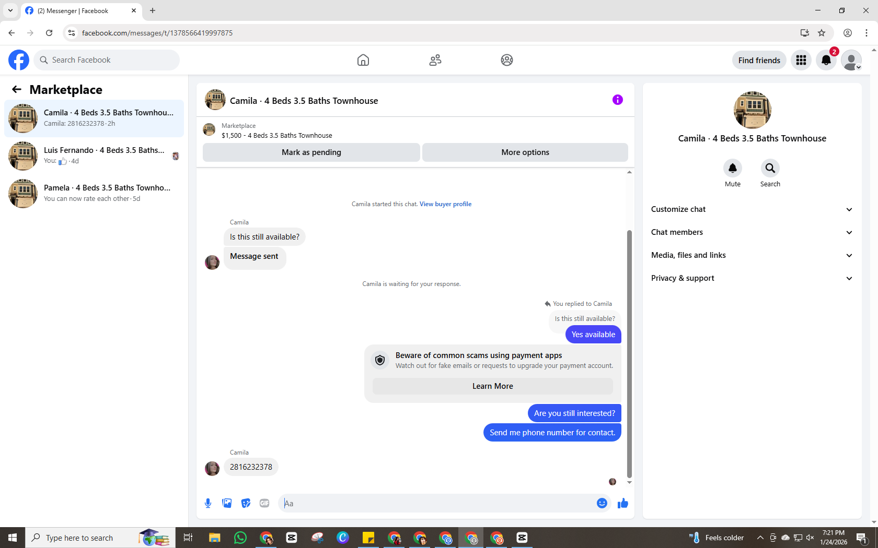Open conversation information purple icon
Viewport: 878px width, 548px height.
coord(618,100)
